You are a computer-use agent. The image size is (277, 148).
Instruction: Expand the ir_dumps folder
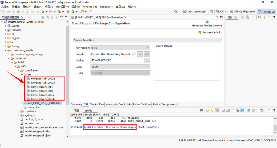point(18,115)
